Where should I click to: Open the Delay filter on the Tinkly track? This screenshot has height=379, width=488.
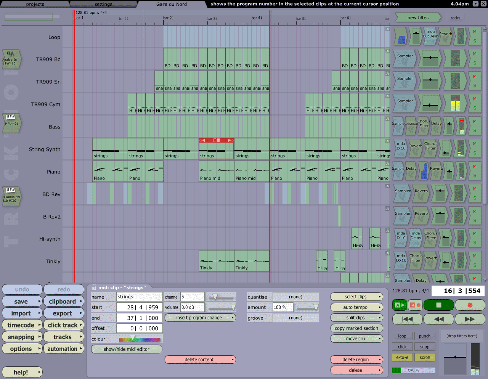click(x=421, y=279)
